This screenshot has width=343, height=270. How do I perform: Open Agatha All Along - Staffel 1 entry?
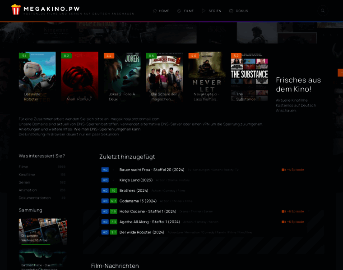point(150,222)
